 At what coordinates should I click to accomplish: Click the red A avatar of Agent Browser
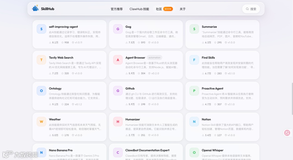118,60
